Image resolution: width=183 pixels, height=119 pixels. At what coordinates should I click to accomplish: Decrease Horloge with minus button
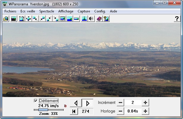coord(120,111)
